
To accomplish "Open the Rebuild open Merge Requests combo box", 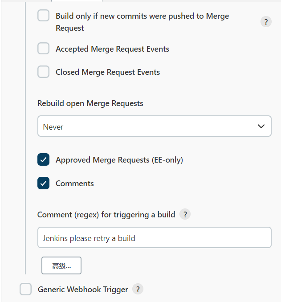I will click(x=154, y=127).
